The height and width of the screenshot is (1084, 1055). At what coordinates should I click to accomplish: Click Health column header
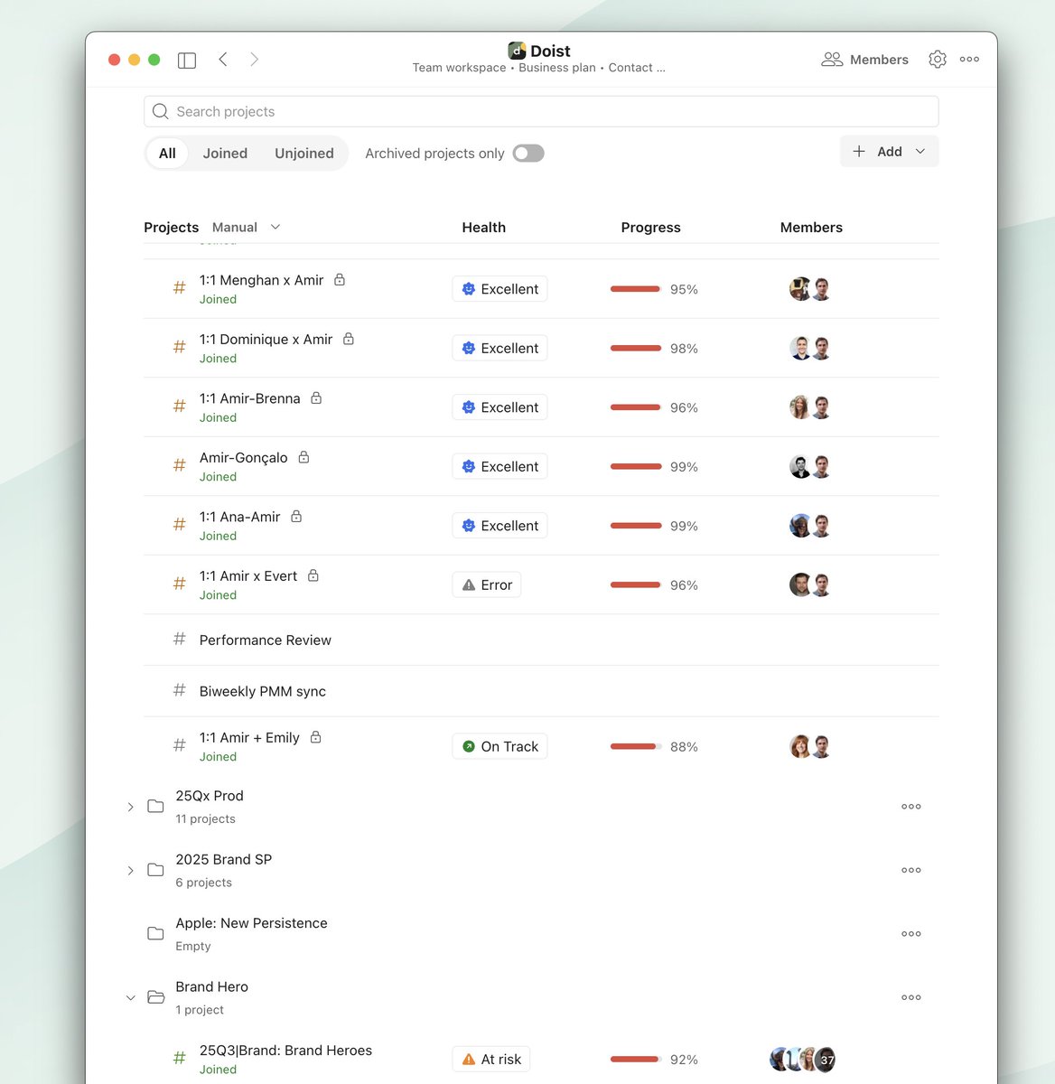[484, 228]
